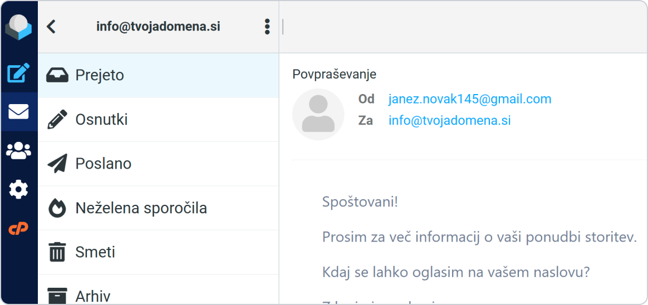The image size is (648, 305).
Task: Open the compose new message icon
Action: pos(18,73)
